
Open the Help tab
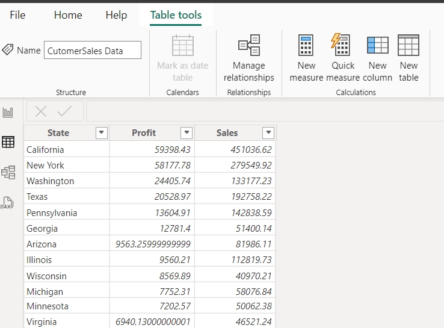click(116, 15)
